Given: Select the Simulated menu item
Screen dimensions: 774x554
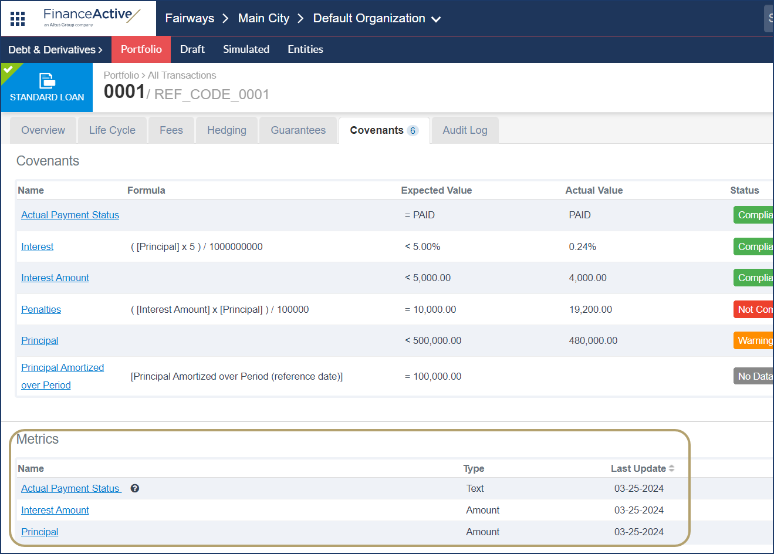Looking at the screenshot, I should click(246, 49).
